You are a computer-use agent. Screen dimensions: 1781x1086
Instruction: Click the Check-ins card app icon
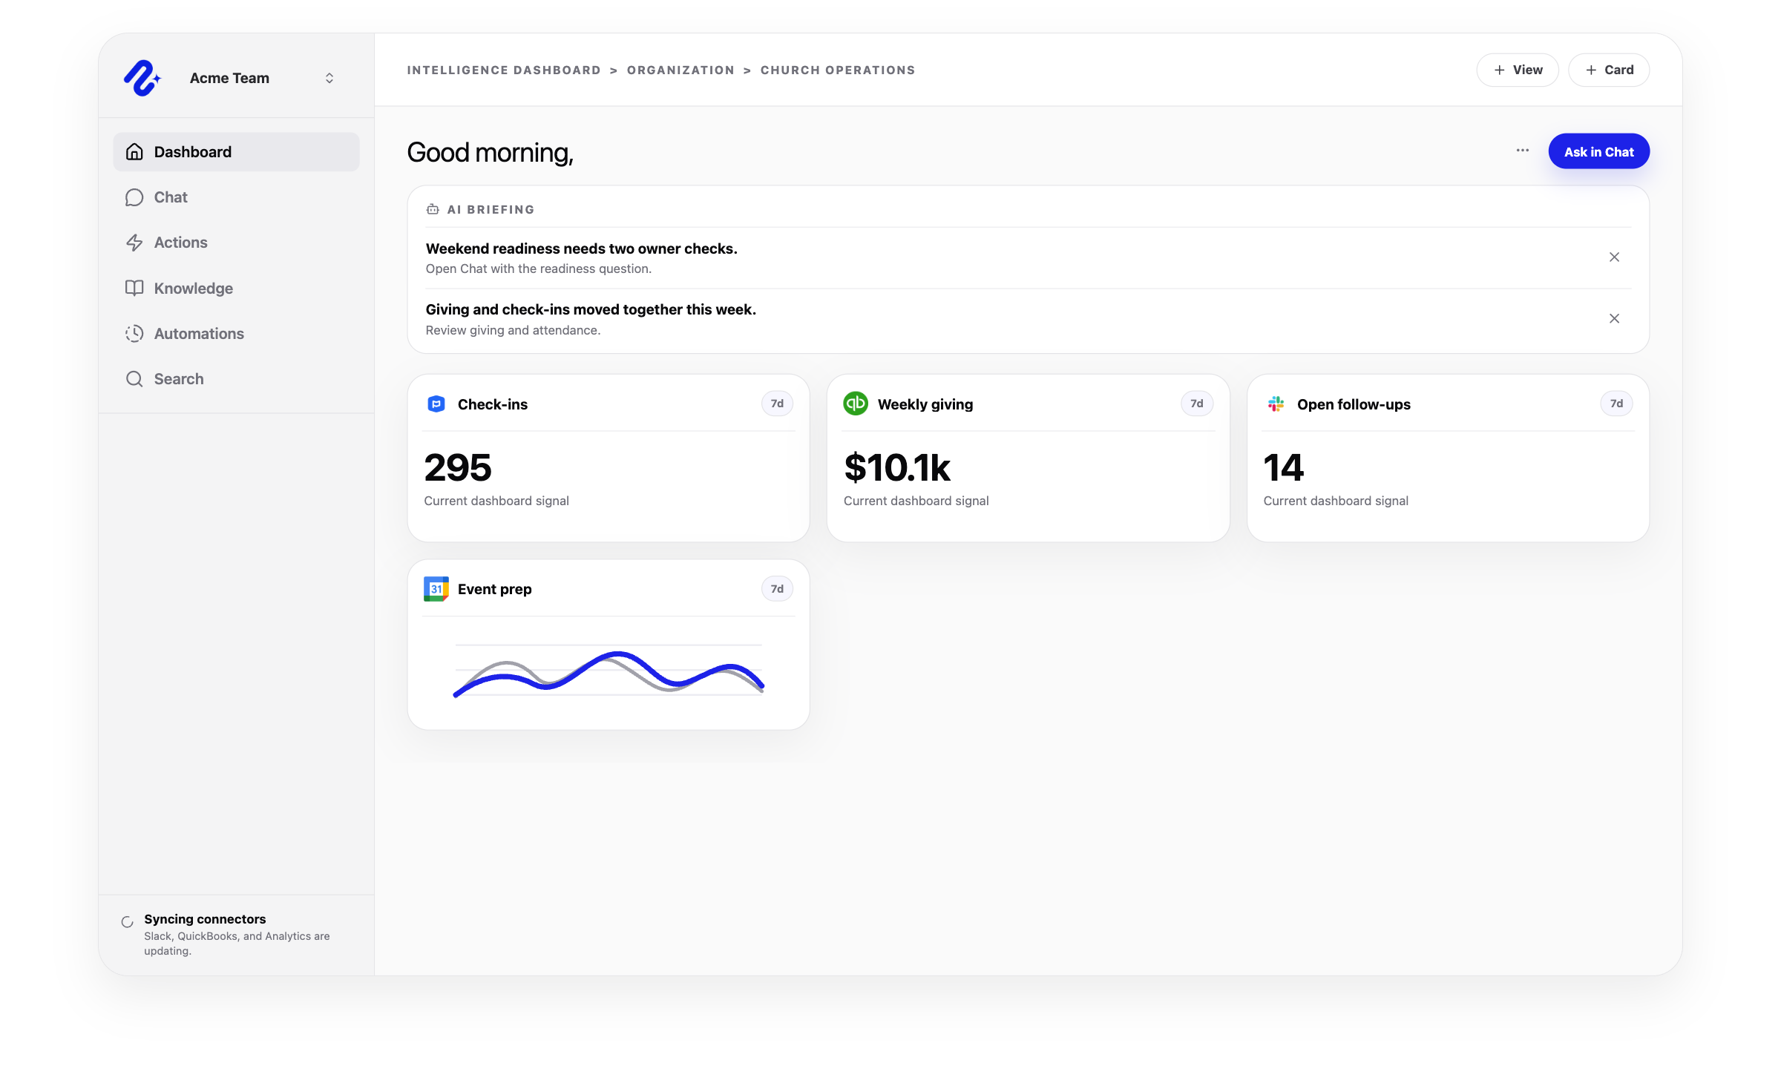click(436, 404)
